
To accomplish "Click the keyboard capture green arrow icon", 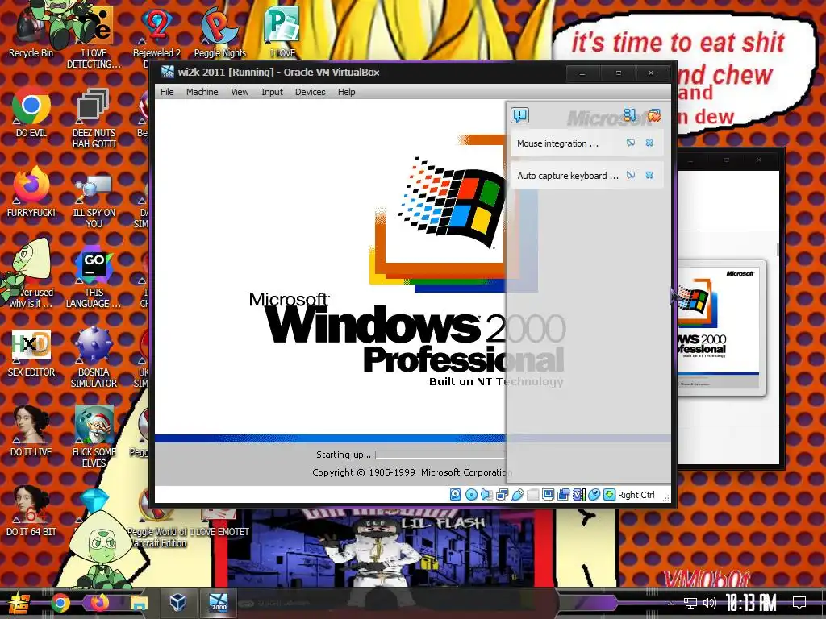I will [x=610, y=495].
